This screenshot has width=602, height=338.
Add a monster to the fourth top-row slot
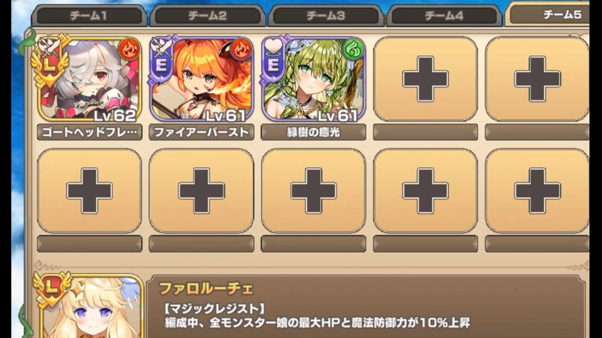click(425, 79)
